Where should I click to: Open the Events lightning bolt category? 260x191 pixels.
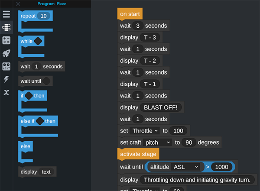6,79
